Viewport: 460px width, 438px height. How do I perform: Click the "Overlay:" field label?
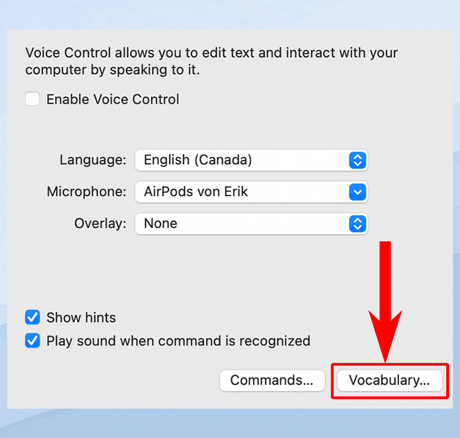pyautogui.click(x=100, y=223)
